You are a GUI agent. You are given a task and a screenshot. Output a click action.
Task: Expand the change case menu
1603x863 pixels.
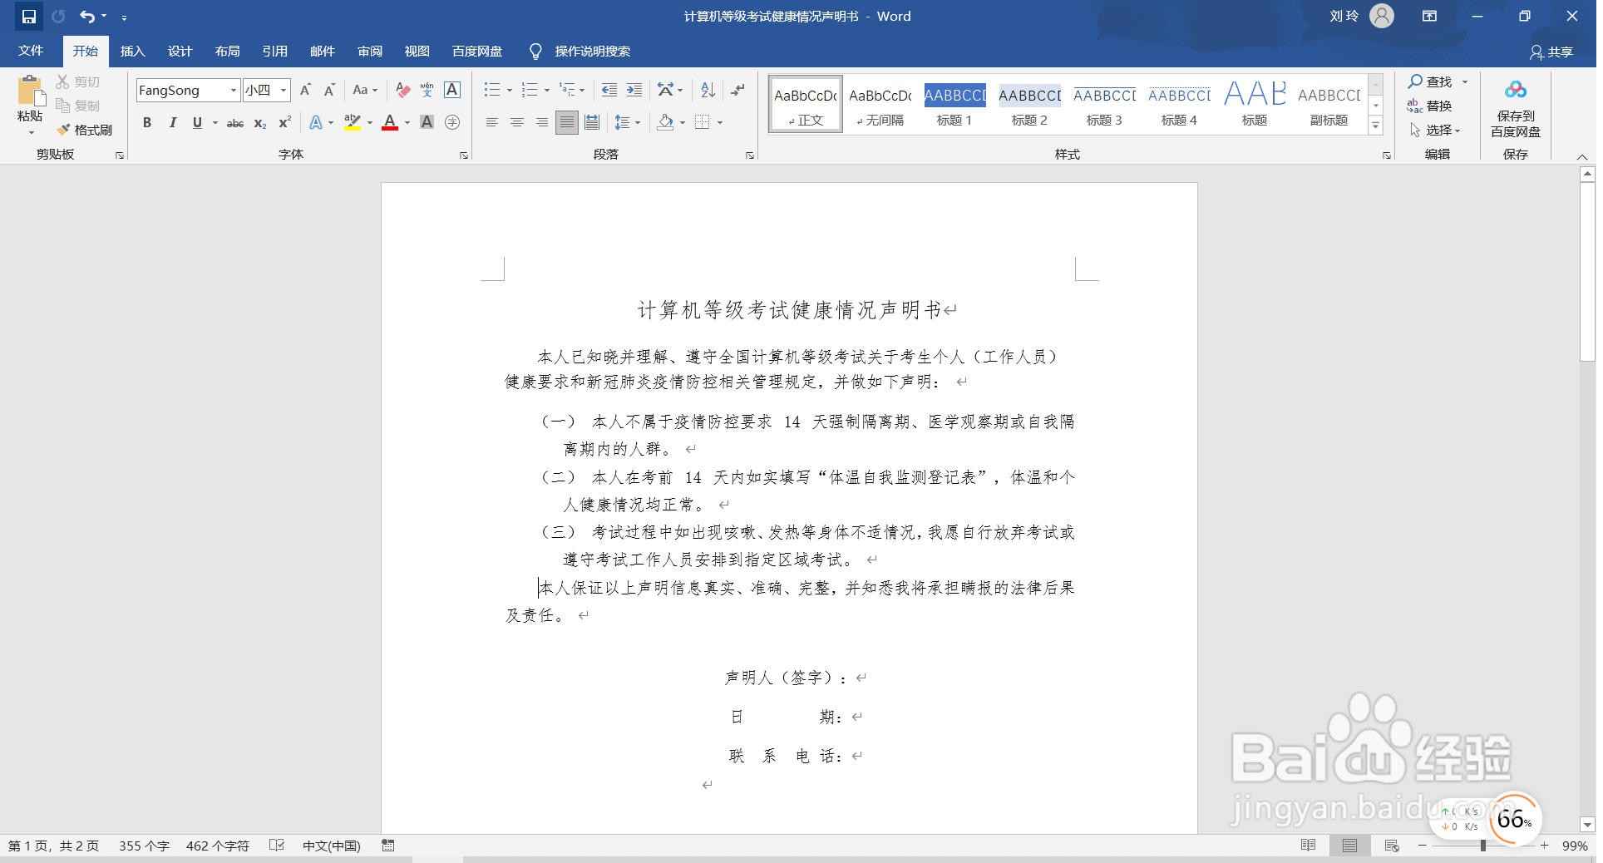click(x=365, y=90)
